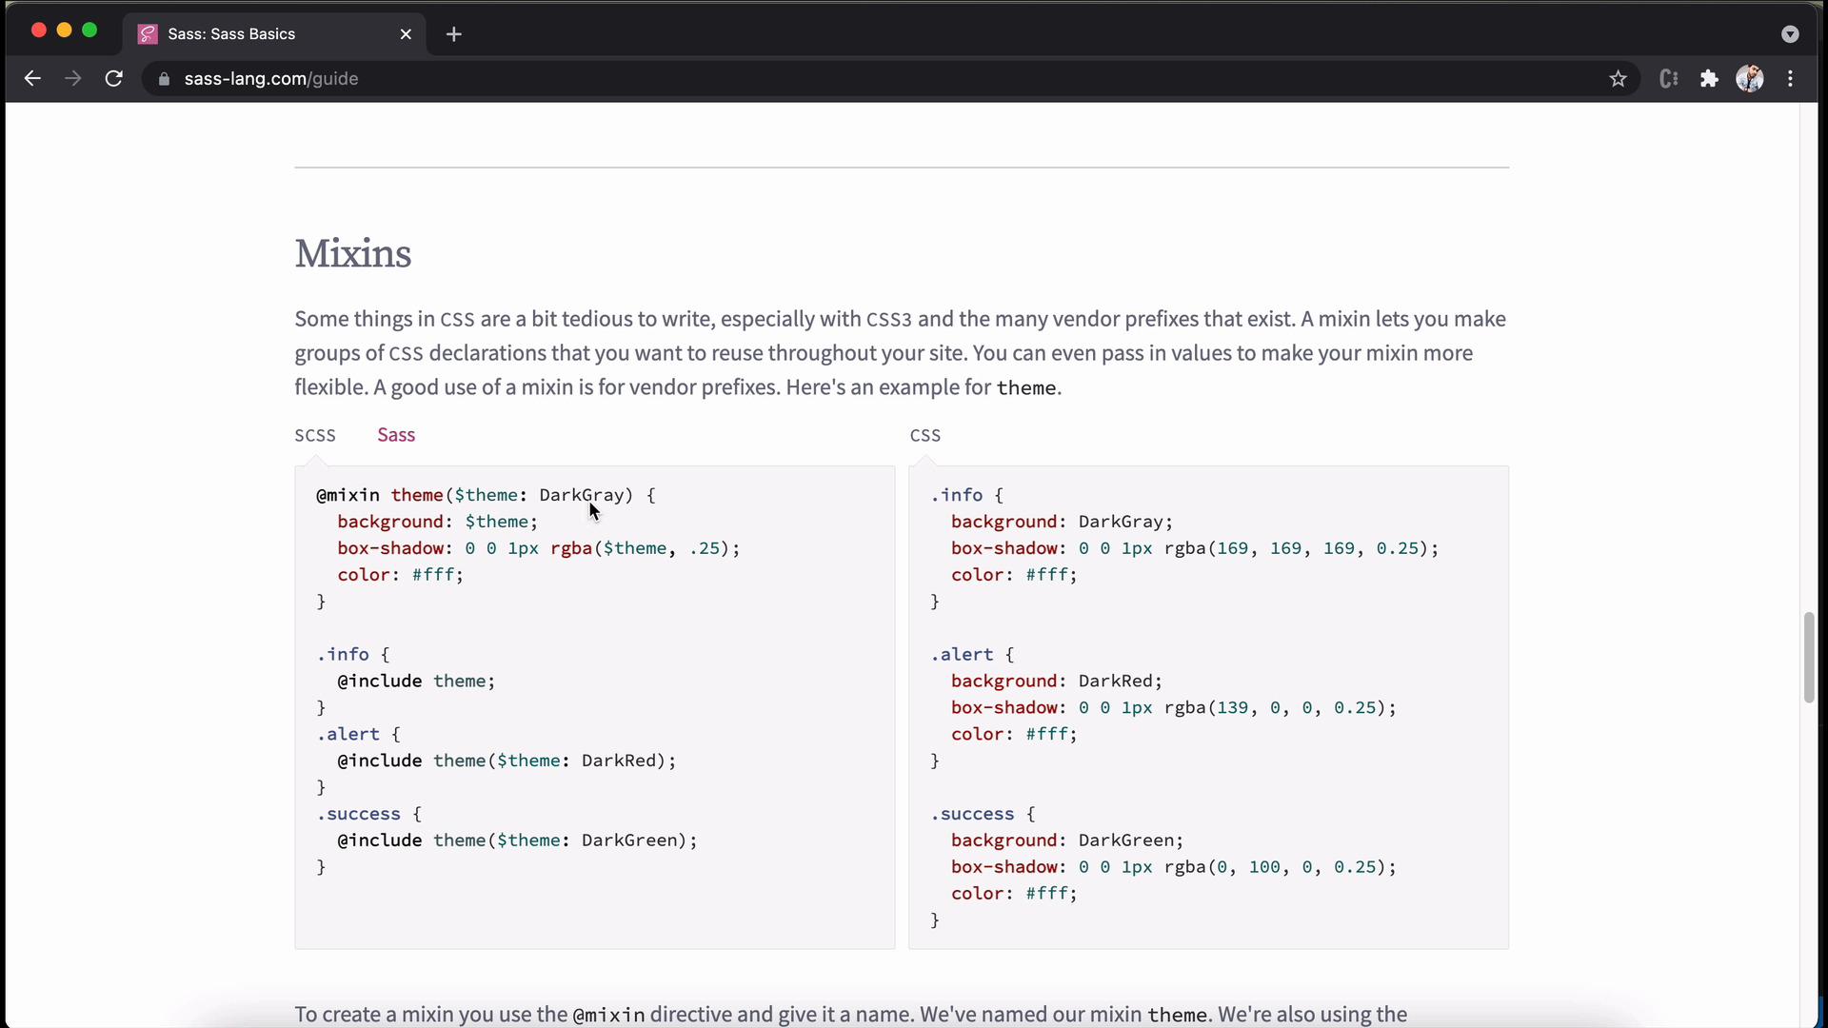
Task: Select the CSS output tab label
Action: point(924,435)
